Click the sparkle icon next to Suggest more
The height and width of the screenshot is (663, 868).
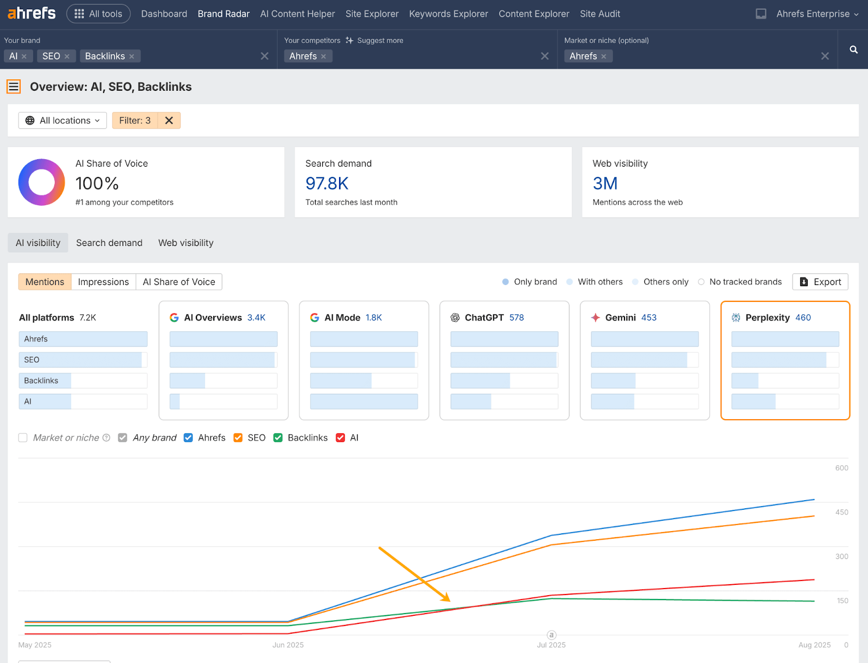(350, 40)
